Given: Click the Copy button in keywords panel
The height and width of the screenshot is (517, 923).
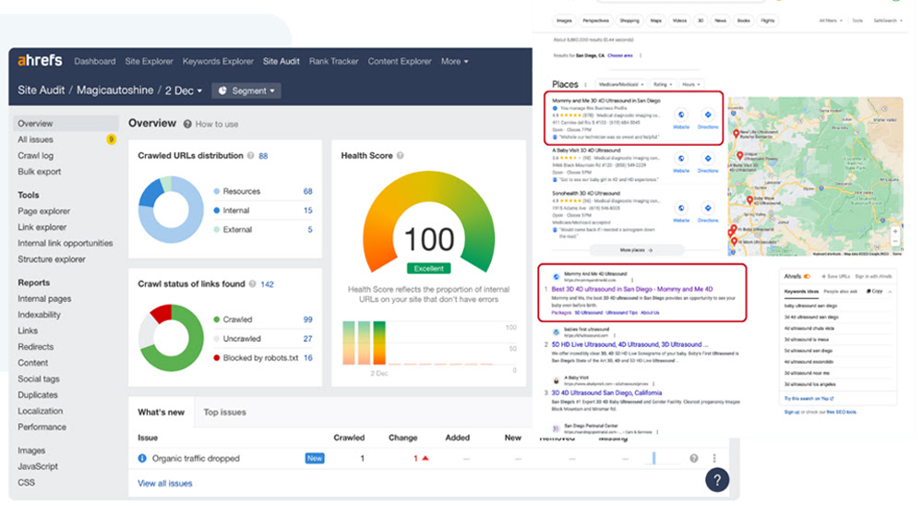Looking at the screenshot, I should point(874,292).
